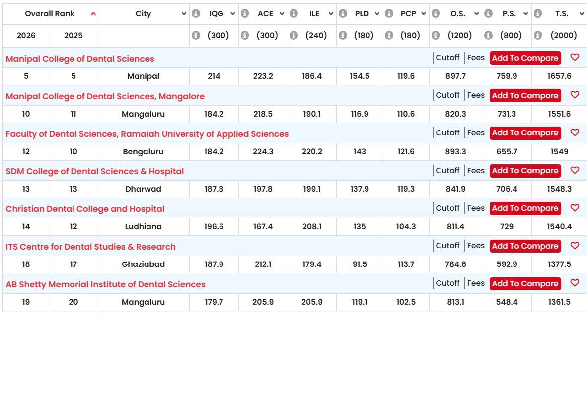This screenshot has width=587, height=394.
Task: Open Cutoff for Christian Dental College
Action: [x=447, y=208]
